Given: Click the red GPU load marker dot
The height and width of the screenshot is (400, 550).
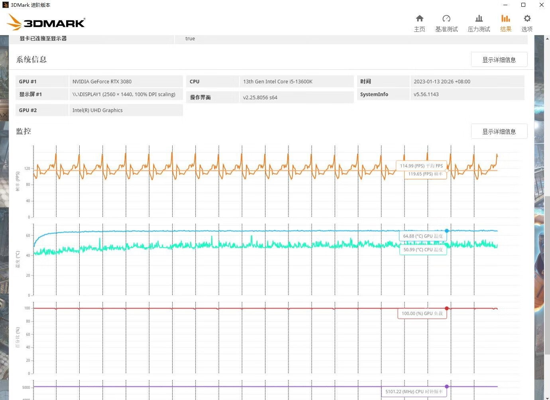Looking at the screenshot, I should (447, 308).
